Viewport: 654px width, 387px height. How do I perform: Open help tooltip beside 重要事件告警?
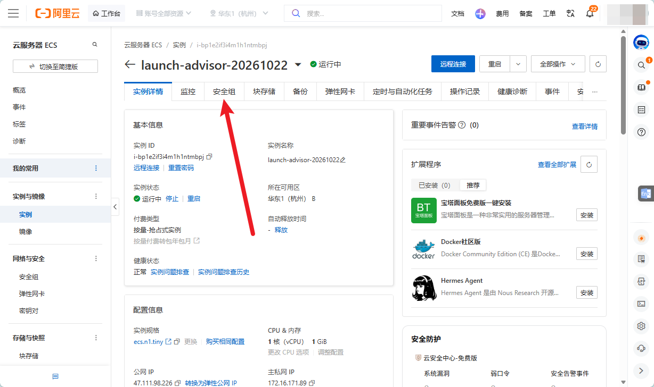462,125
